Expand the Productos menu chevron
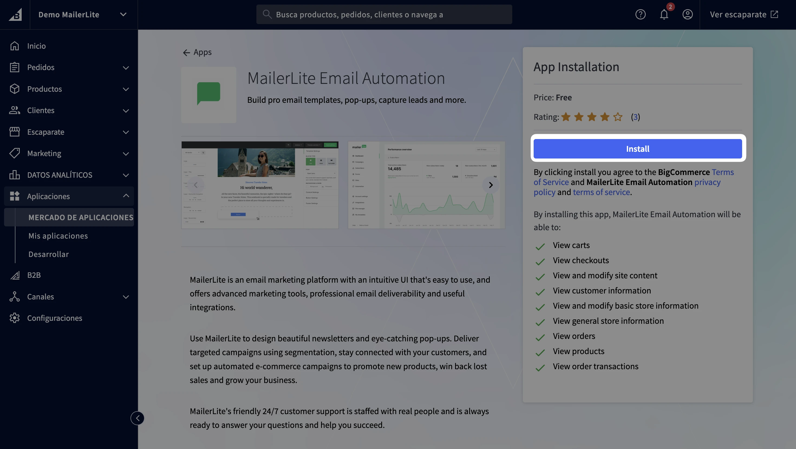796x449 pixels. [126, 89]
